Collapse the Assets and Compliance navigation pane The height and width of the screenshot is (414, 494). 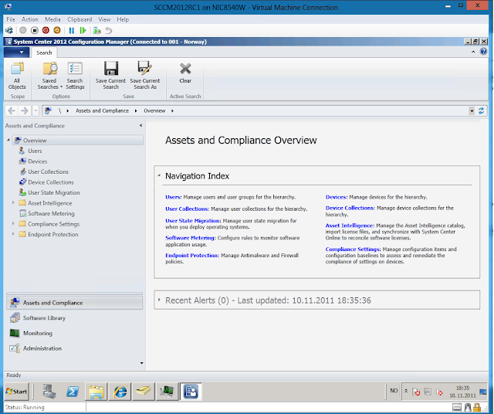pos(140,125)
